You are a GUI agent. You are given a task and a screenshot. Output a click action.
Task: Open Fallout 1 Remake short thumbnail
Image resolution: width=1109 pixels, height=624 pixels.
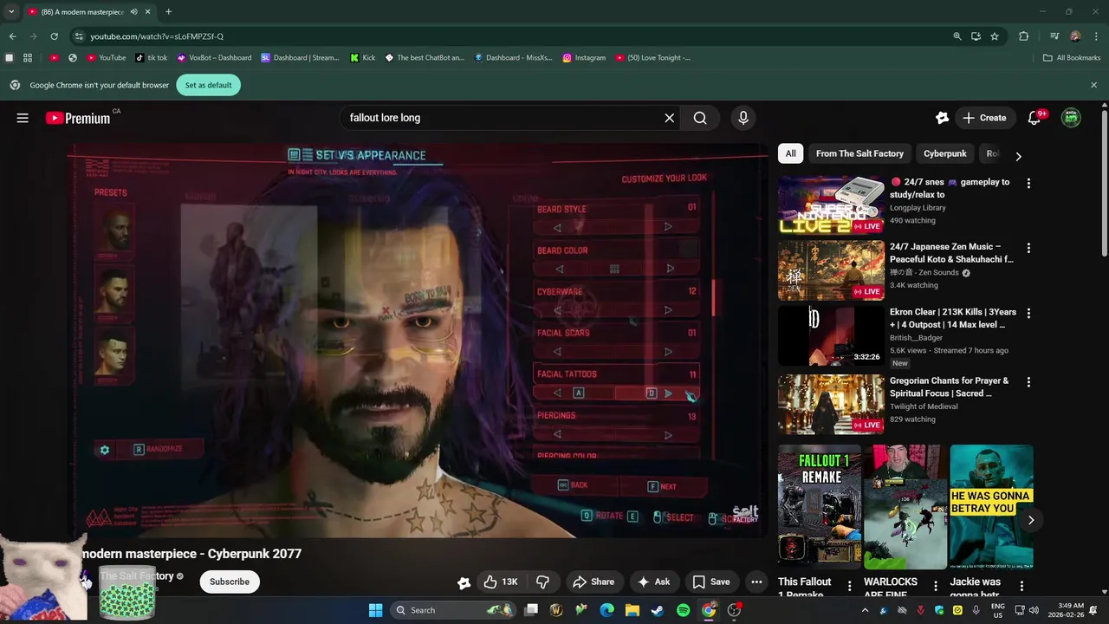819,507
